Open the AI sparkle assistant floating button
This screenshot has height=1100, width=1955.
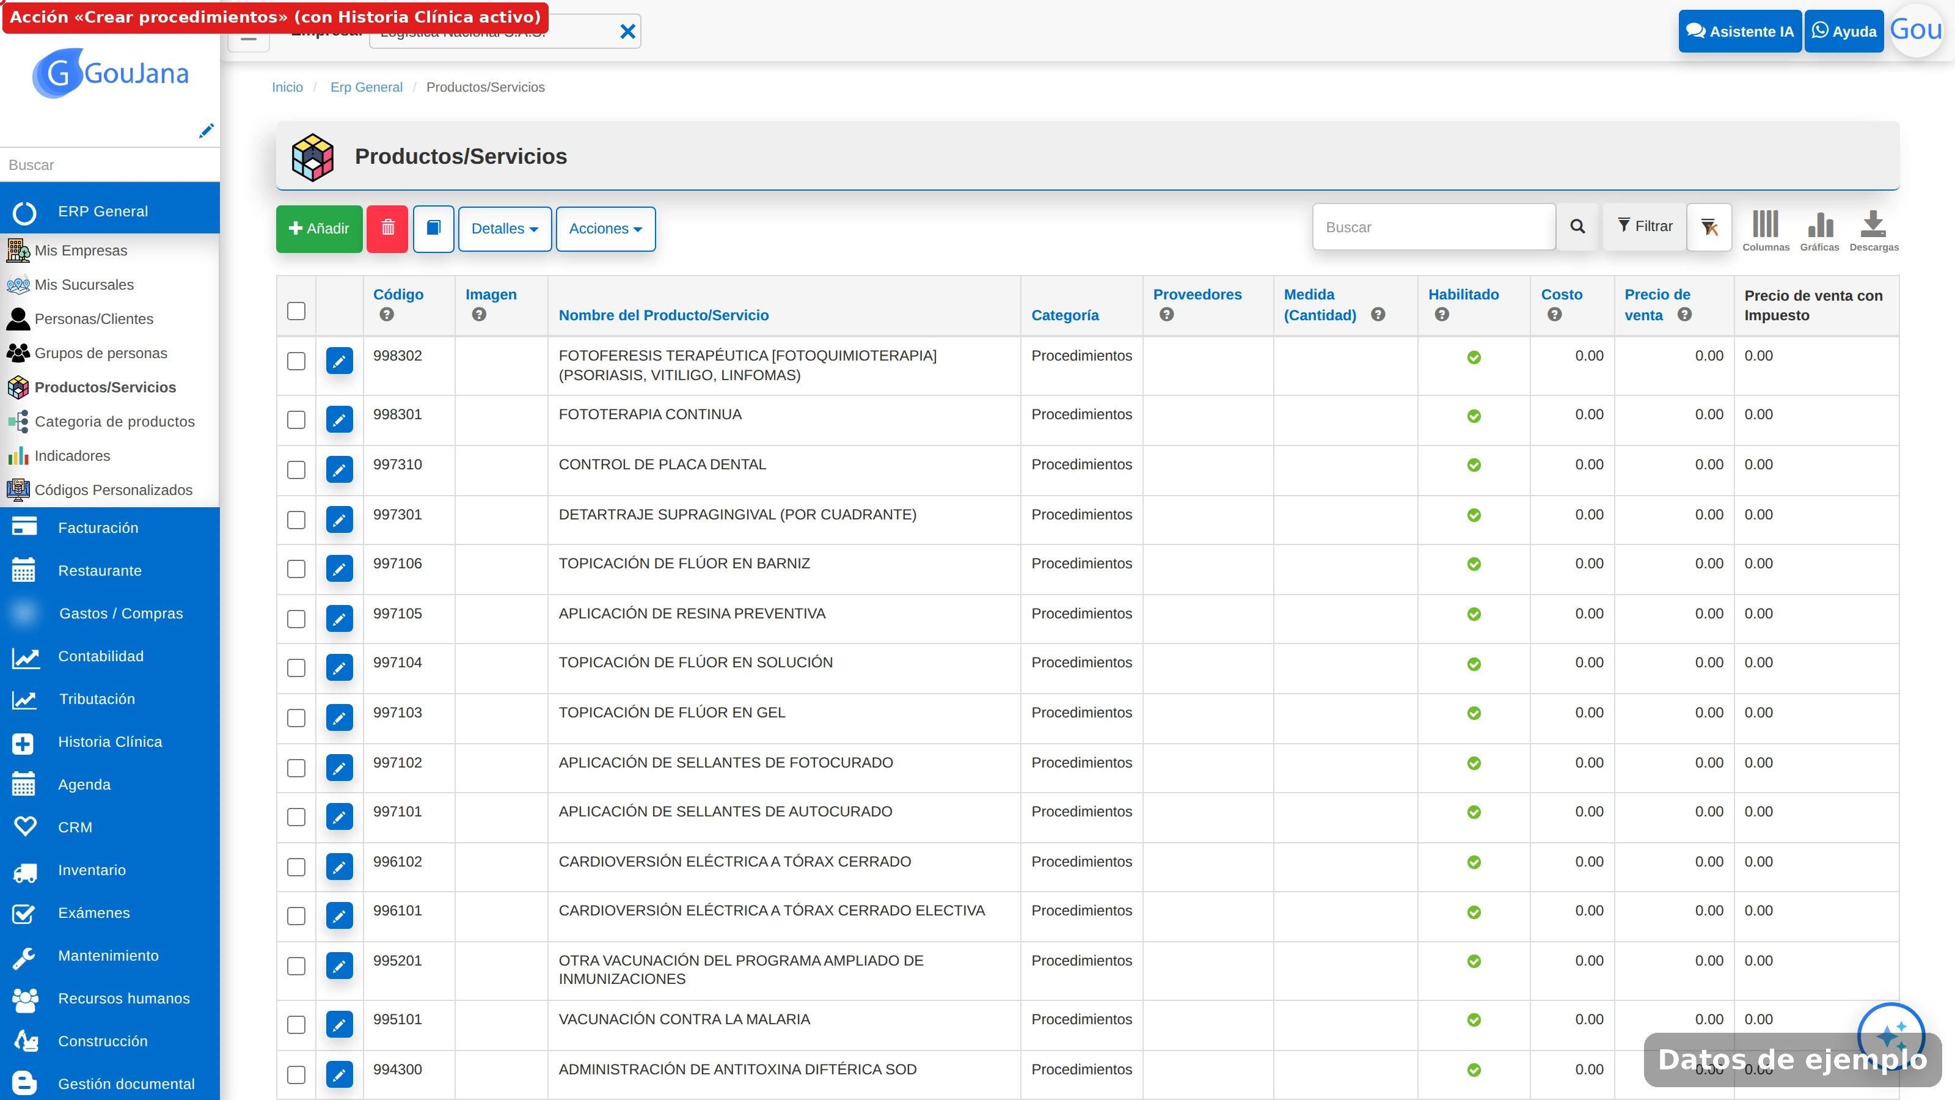coord(1890,1036)
